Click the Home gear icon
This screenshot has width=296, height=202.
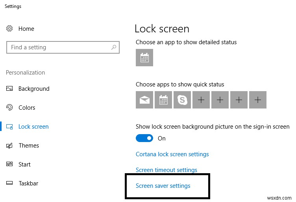9,28
